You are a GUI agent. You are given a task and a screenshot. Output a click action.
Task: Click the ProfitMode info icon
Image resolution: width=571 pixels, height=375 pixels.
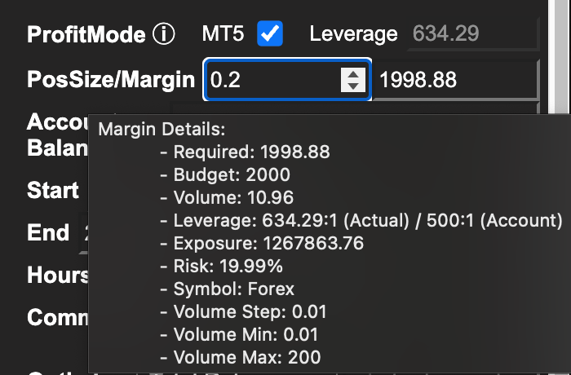[164, 34]
